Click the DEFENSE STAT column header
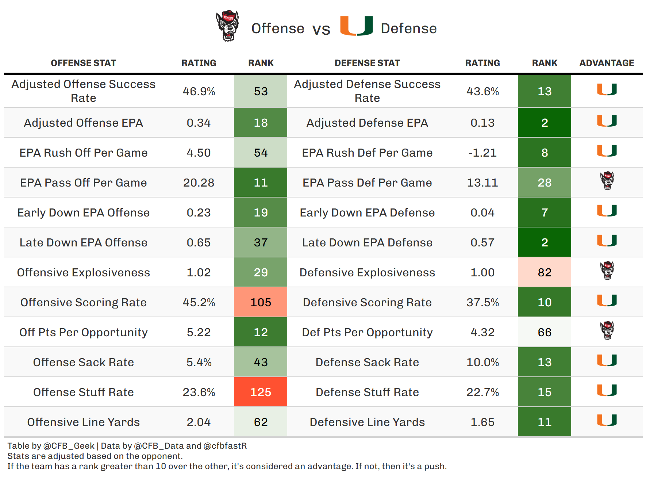Screen dimensions: 646x479 [x=367, y=63]
